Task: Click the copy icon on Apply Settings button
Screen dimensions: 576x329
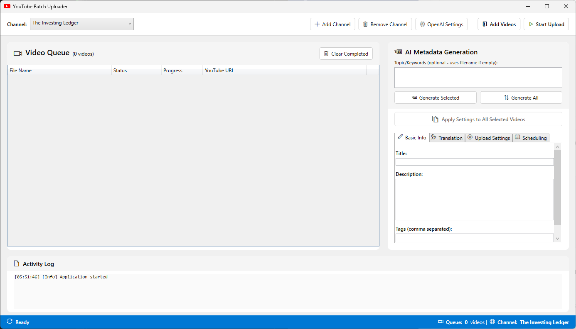Action: (435, 119)
